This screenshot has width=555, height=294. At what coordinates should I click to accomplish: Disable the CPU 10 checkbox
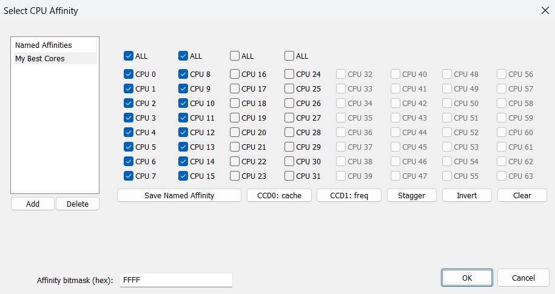[x=183, y=104]
